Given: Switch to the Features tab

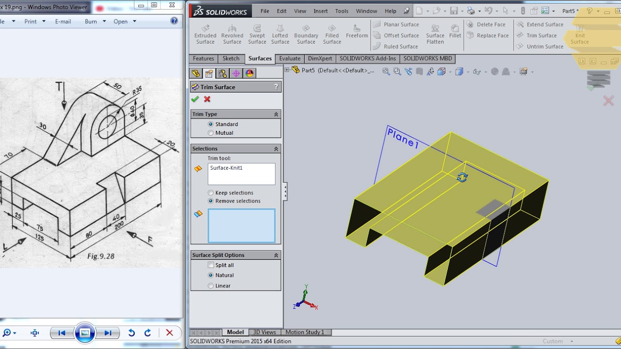Looking at the screenshot, I should point(203,59).
